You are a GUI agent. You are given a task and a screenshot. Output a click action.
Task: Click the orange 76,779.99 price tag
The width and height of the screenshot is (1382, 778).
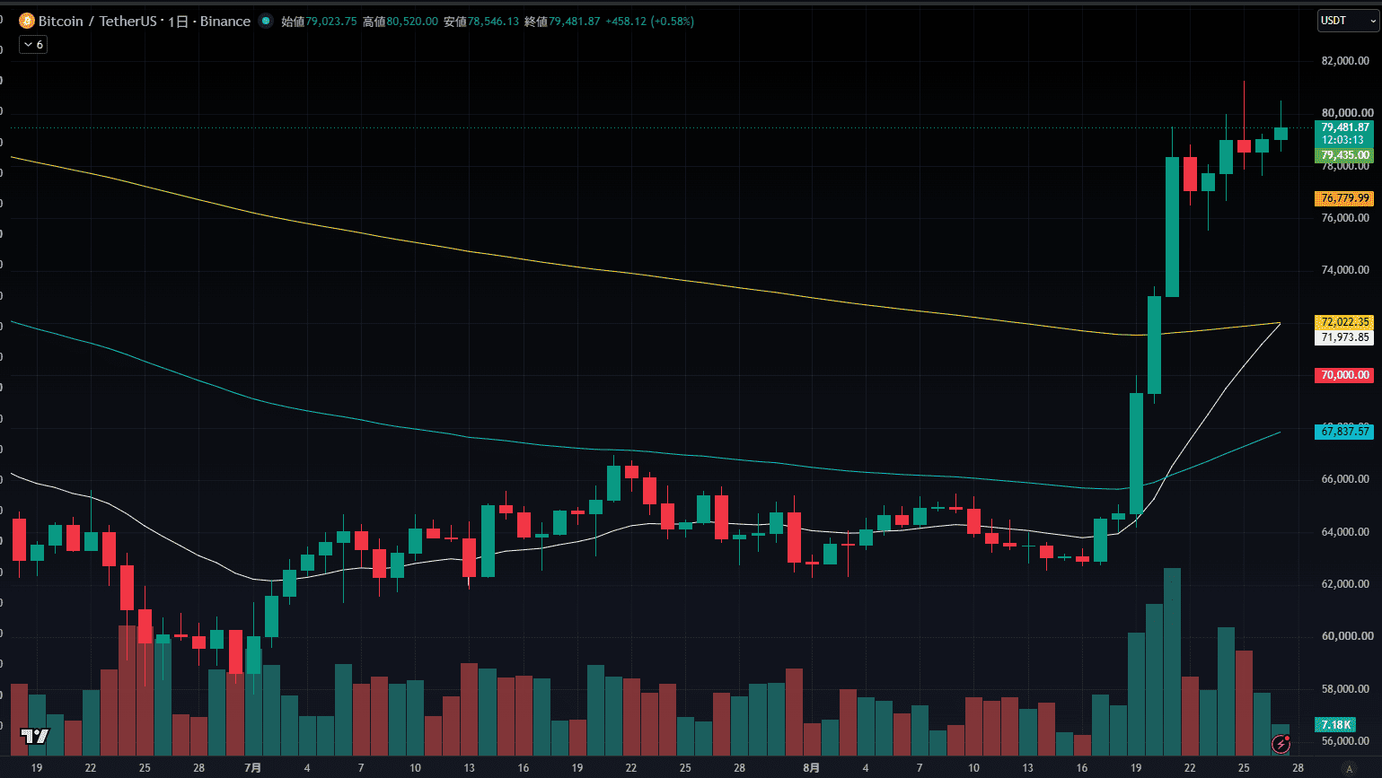coord(1344,198)
